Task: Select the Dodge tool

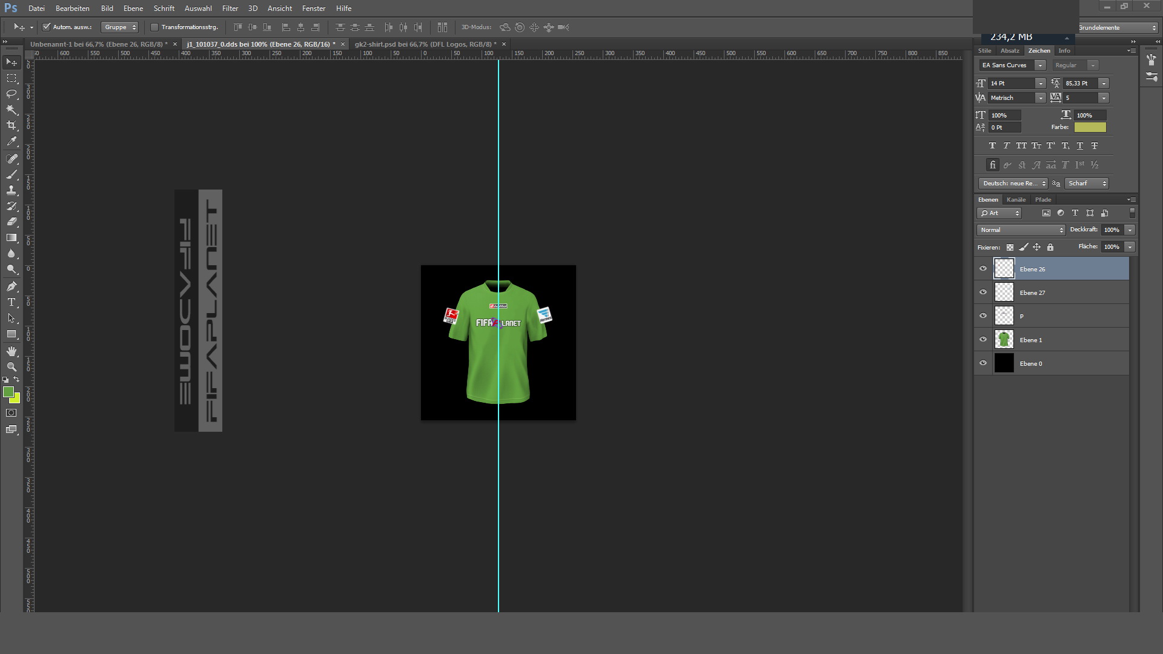Action: (x=12, y=269)
